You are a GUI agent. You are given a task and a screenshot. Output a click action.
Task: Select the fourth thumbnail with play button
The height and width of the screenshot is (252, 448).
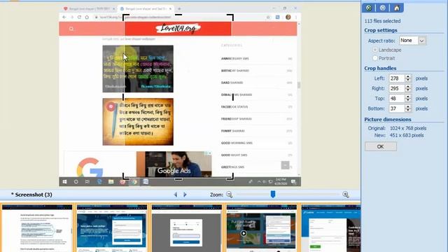click(262, 228)
